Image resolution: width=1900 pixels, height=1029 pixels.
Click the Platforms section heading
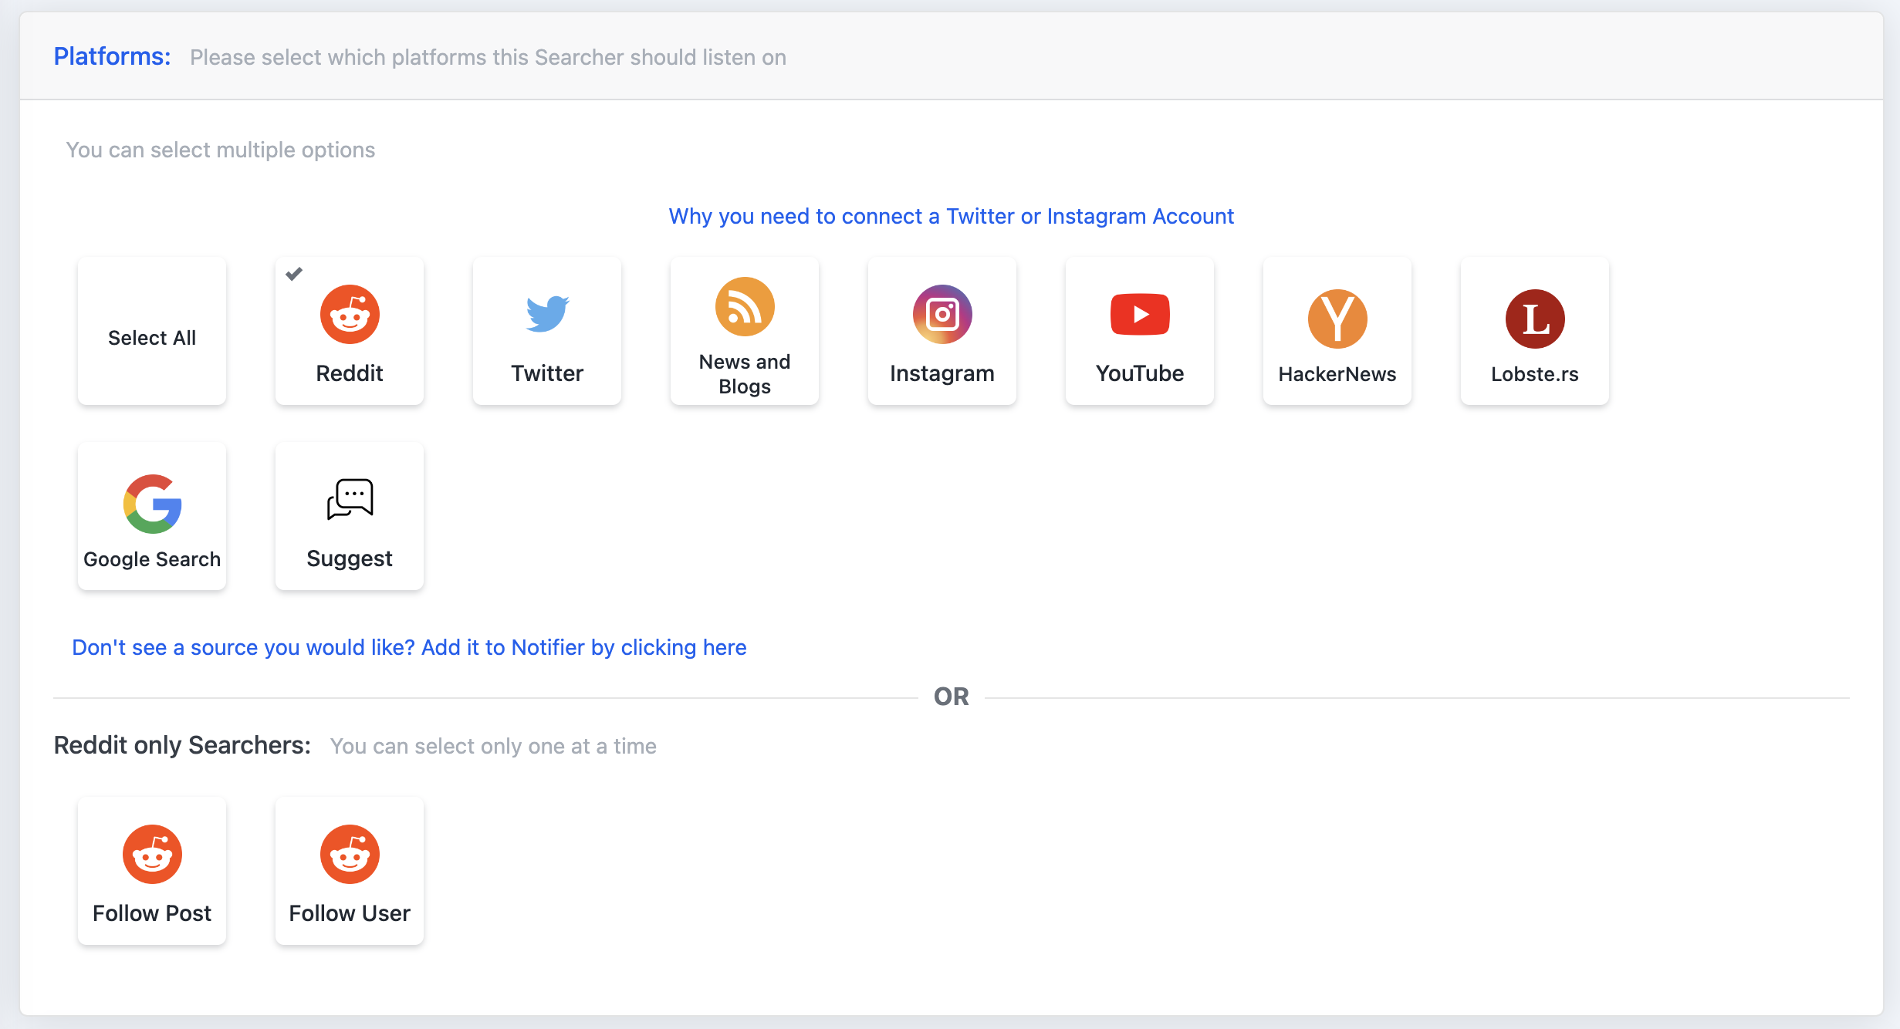coord(111,56)
